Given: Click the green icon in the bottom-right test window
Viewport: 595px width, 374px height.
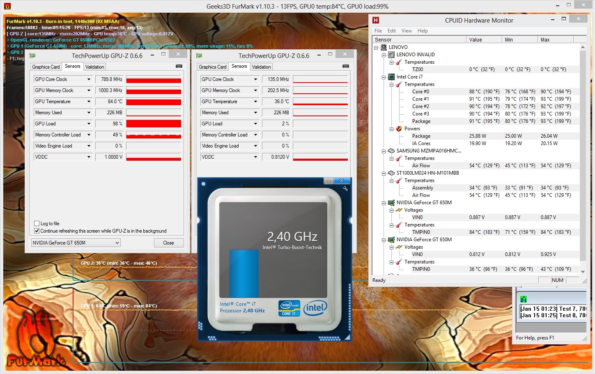Looking at the screenshot, I should point(523,299).
